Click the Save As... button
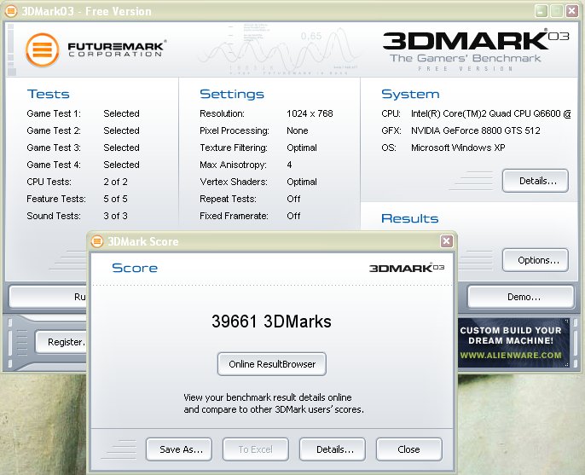This screenshot has height=475, width=585. coord(179,449)
